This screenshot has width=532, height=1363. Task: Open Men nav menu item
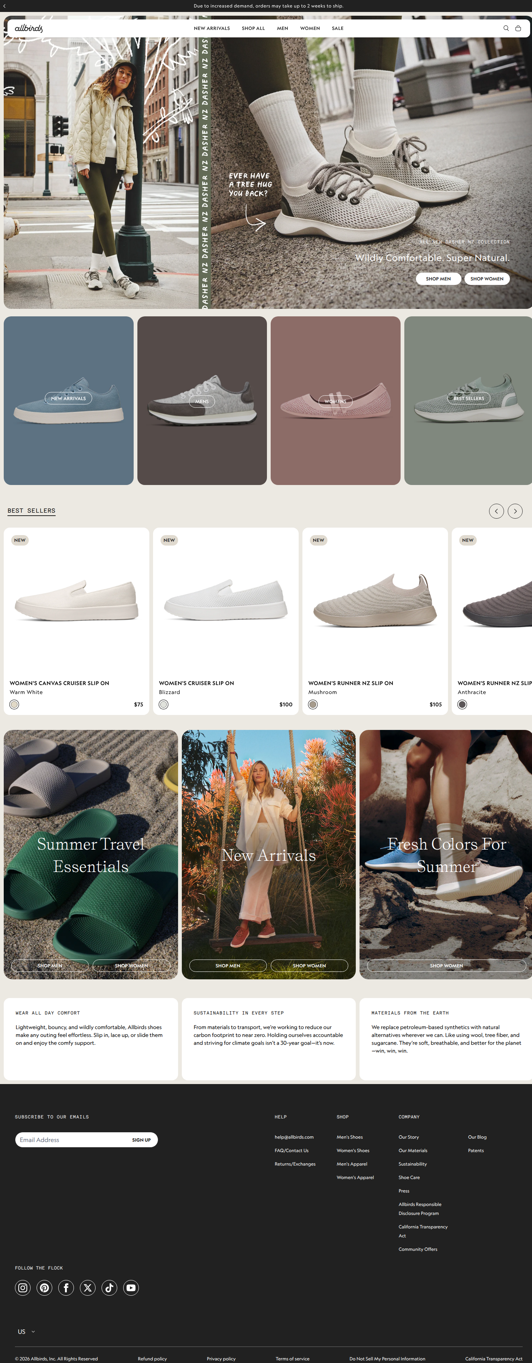pyautogui.click(x=283, y=28)
